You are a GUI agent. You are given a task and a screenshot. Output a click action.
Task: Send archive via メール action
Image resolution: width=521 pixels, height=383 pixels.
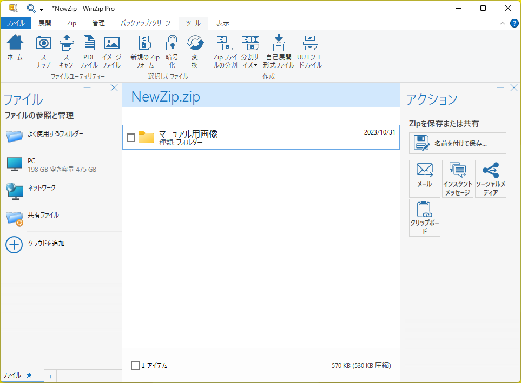click(x=424, y=178)
